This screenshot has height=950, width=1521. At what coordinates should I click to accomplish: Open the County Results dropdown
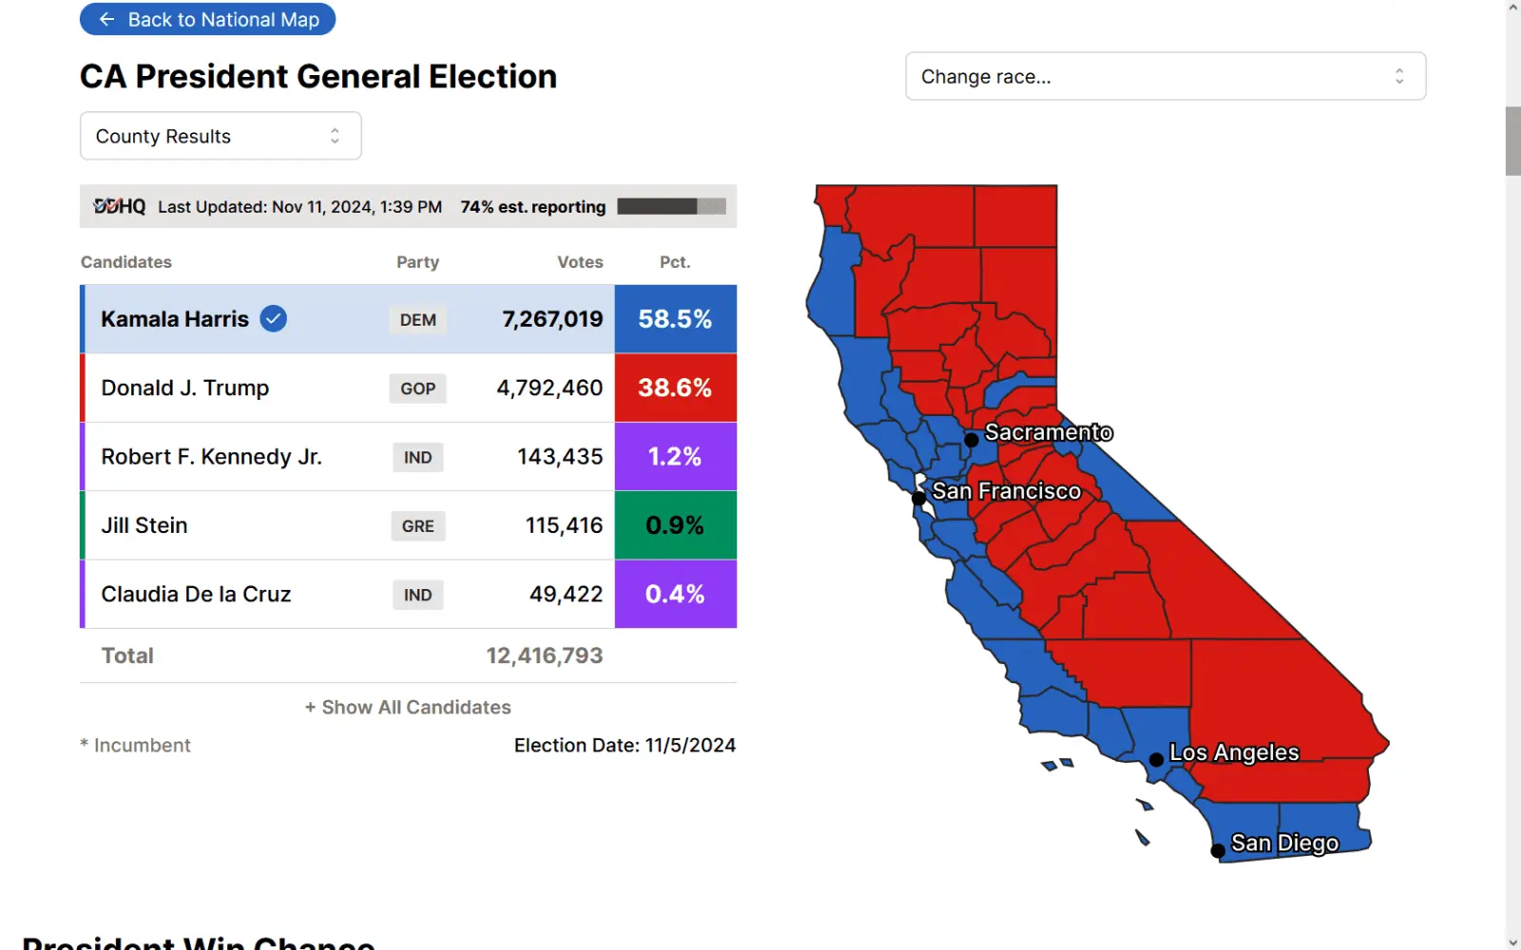(221, 137)
